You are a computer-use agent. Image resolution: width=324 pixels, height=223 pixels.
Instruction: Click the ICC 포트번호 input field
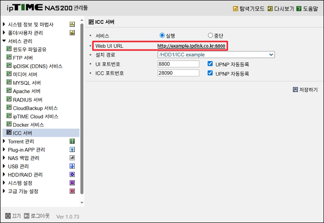coord(178,73)
